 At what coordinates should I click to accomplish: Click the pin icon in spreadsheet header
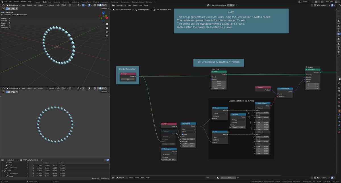tap(41, 160)
